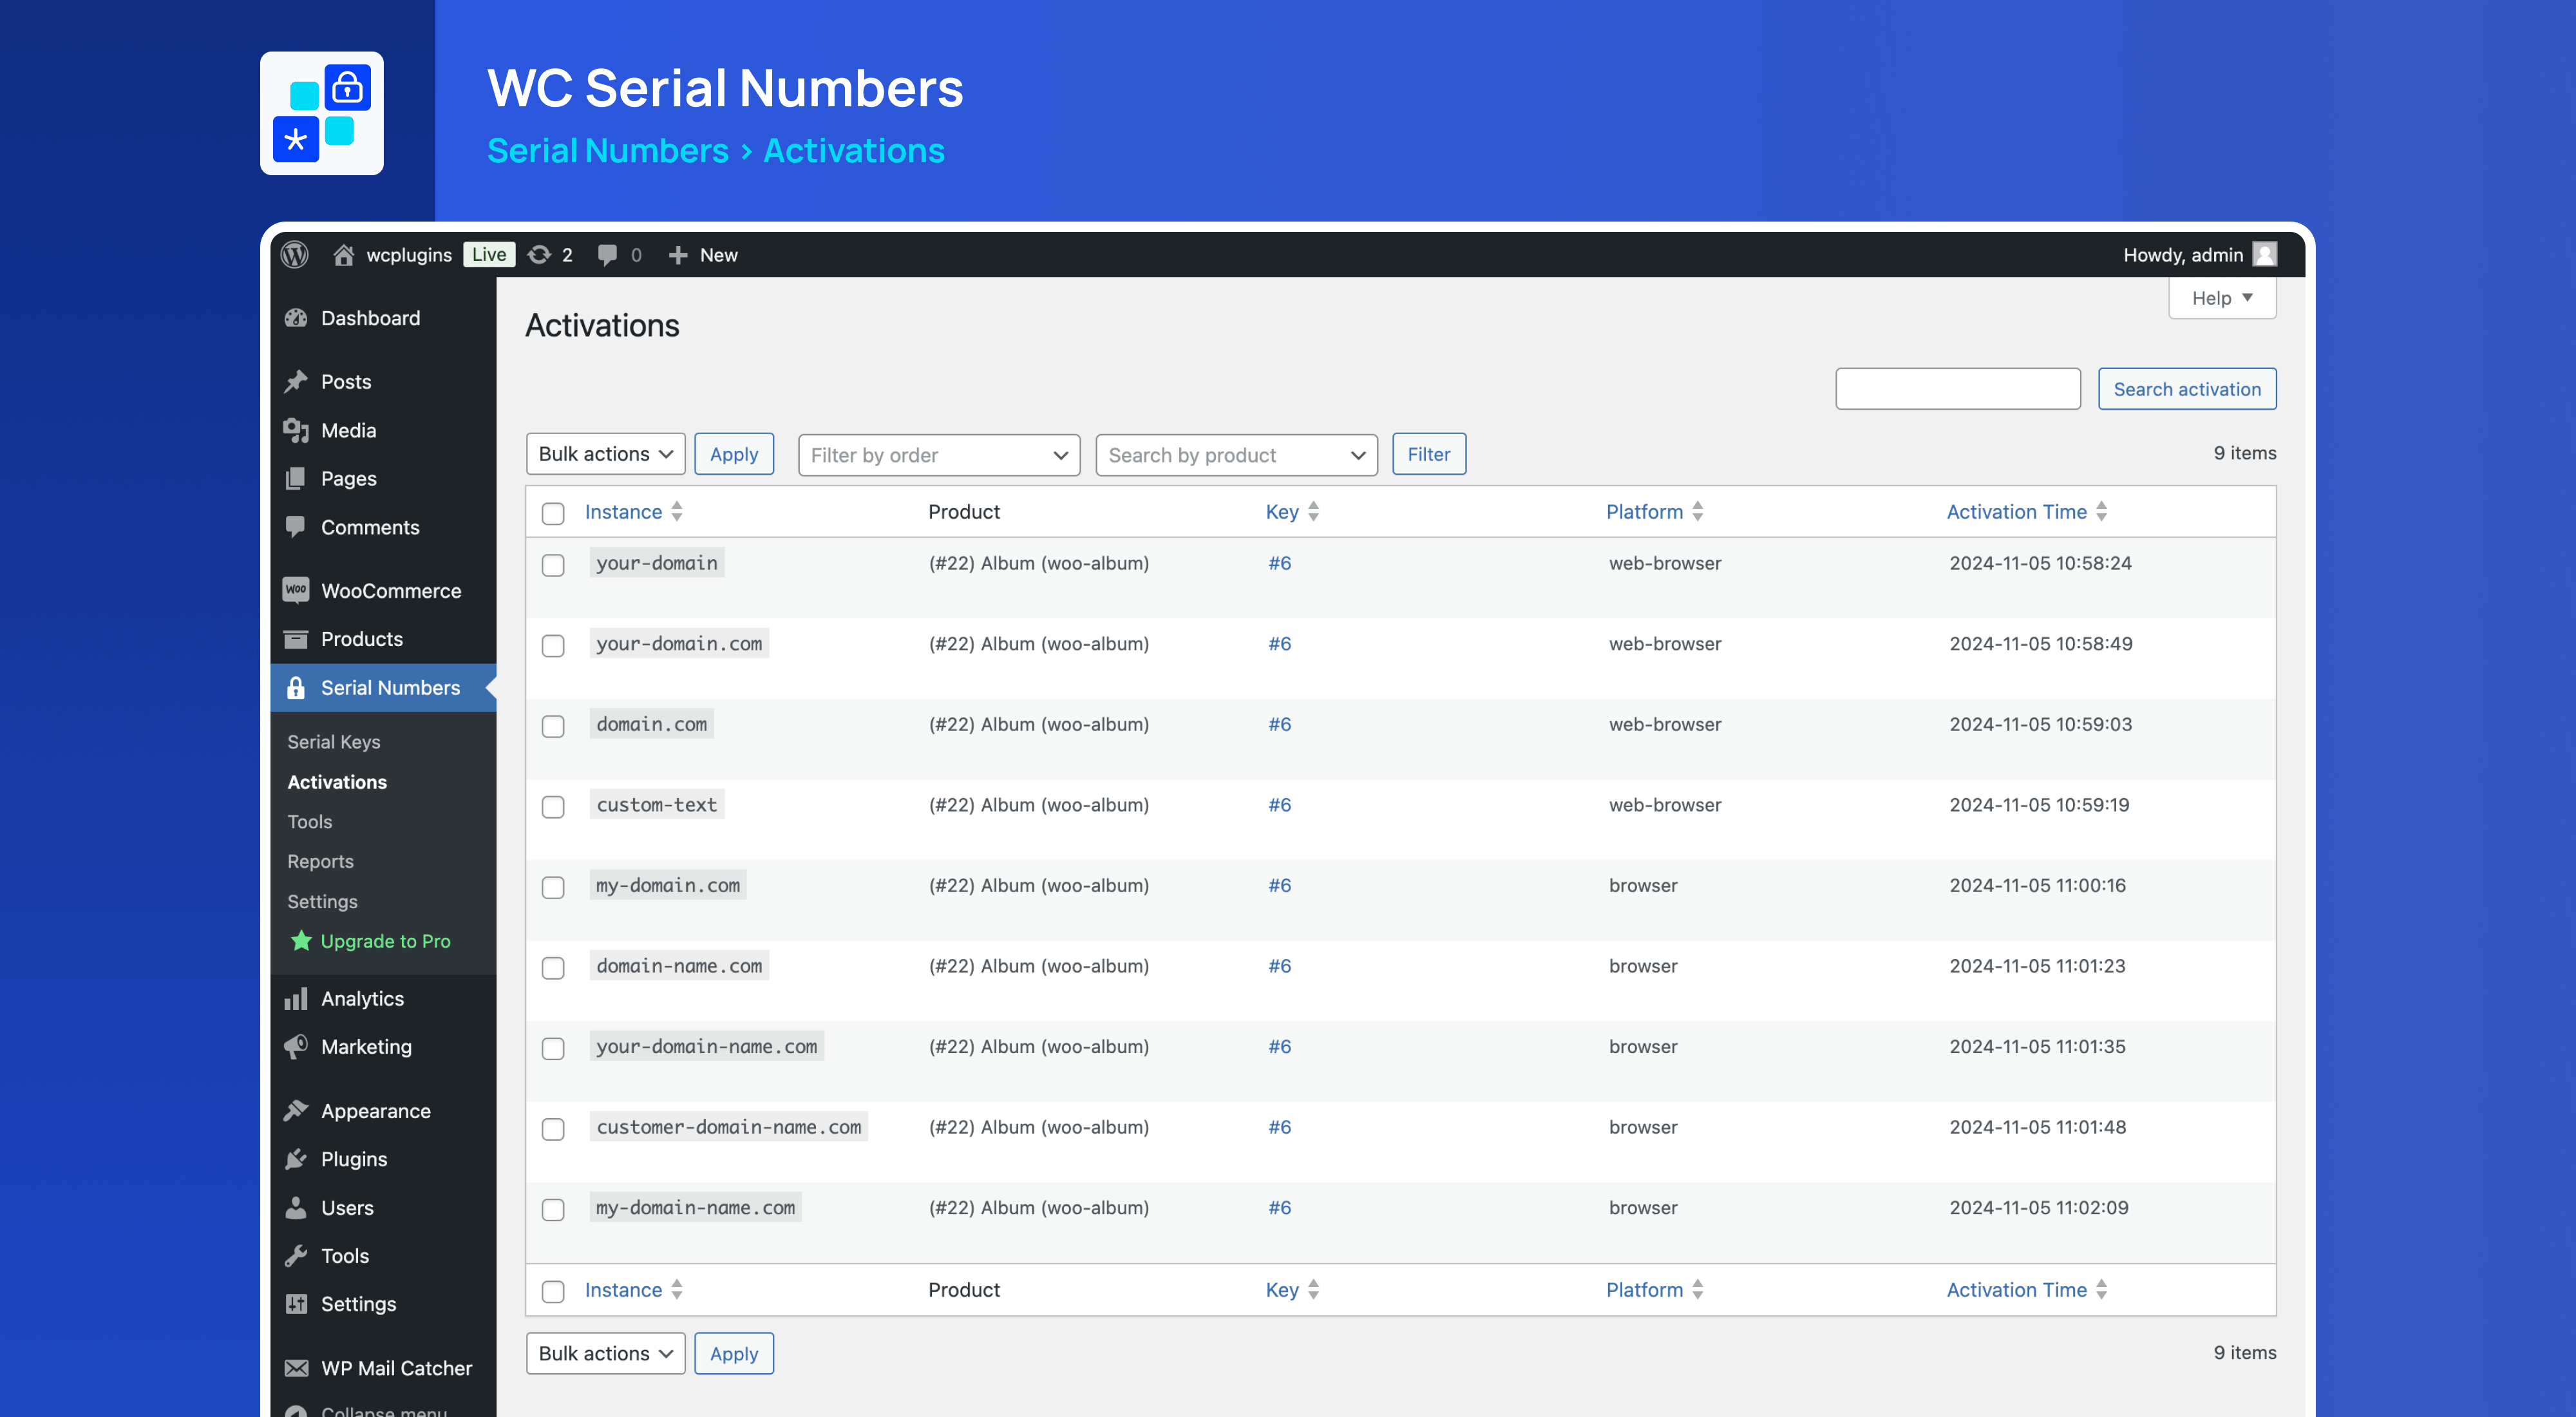Sort by Key column header
The width and height of the screenshot is (2576, 1417).
click(x=1292, y=512)
